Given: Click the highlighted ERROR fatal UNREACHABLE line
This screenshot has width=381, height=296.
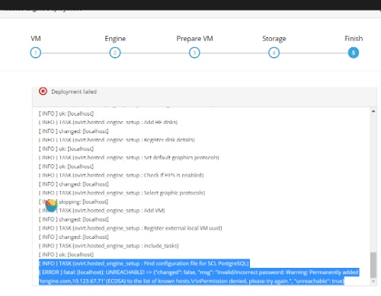Looking at the screenshot, I should click(199, 272).
